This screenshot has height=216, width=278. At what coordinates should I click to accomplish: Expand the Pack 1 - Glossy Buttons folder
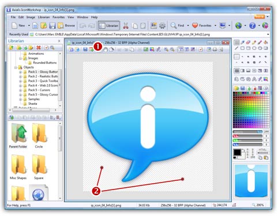tap(20, 72)
